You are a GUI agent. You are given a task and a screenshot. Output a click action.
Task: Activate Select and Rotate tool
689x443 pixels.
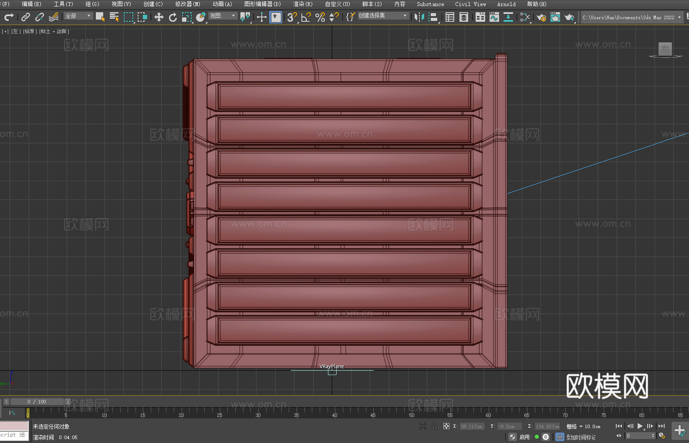click(x=173, y=17)
